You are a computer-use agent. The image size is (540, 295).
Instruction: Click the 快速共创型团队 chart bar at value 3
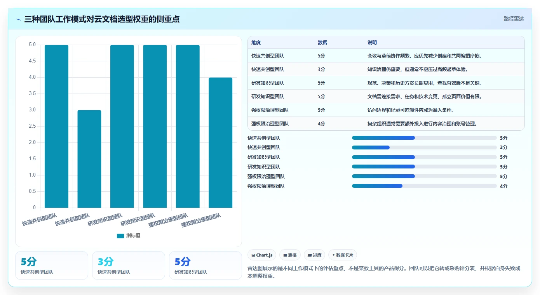coord(89,159)
